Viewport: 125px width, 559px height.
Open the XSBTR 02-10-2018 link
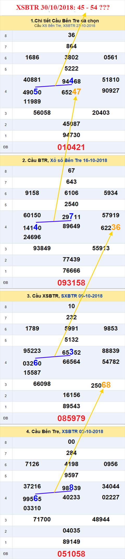(83, 432)
